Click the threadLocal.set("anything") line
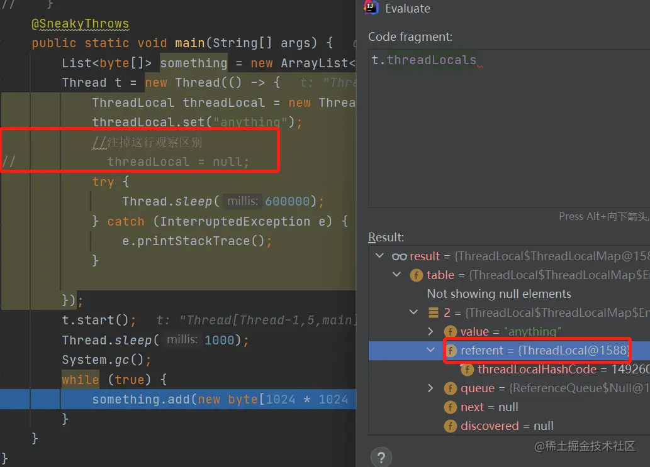The width and height of the screenshot is (650, 467). [x=198, y=122]
